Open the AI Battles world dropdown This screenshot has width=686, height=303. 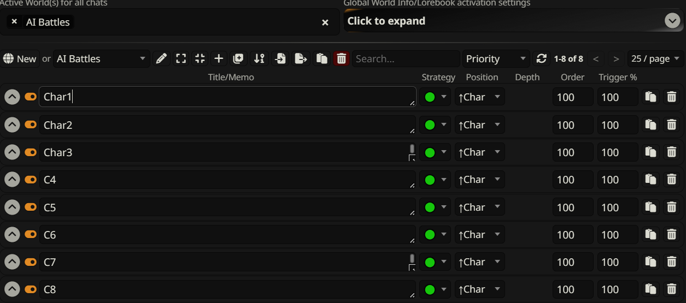coord(101,59)
